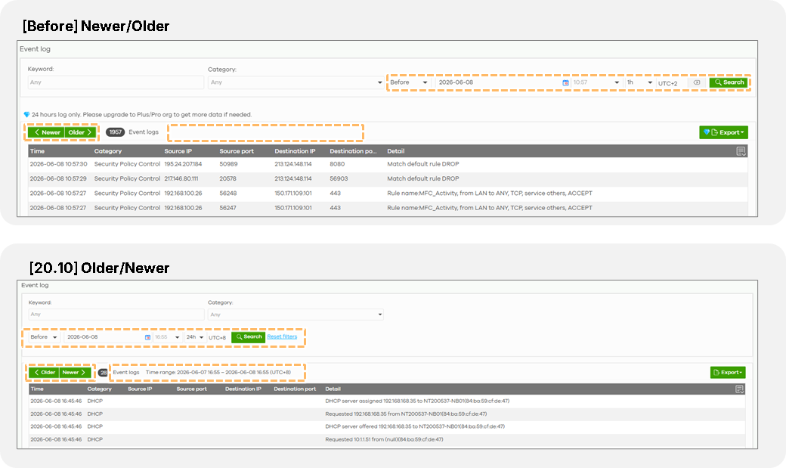Focus the Keyword field in the upper event log

[116, 82]
